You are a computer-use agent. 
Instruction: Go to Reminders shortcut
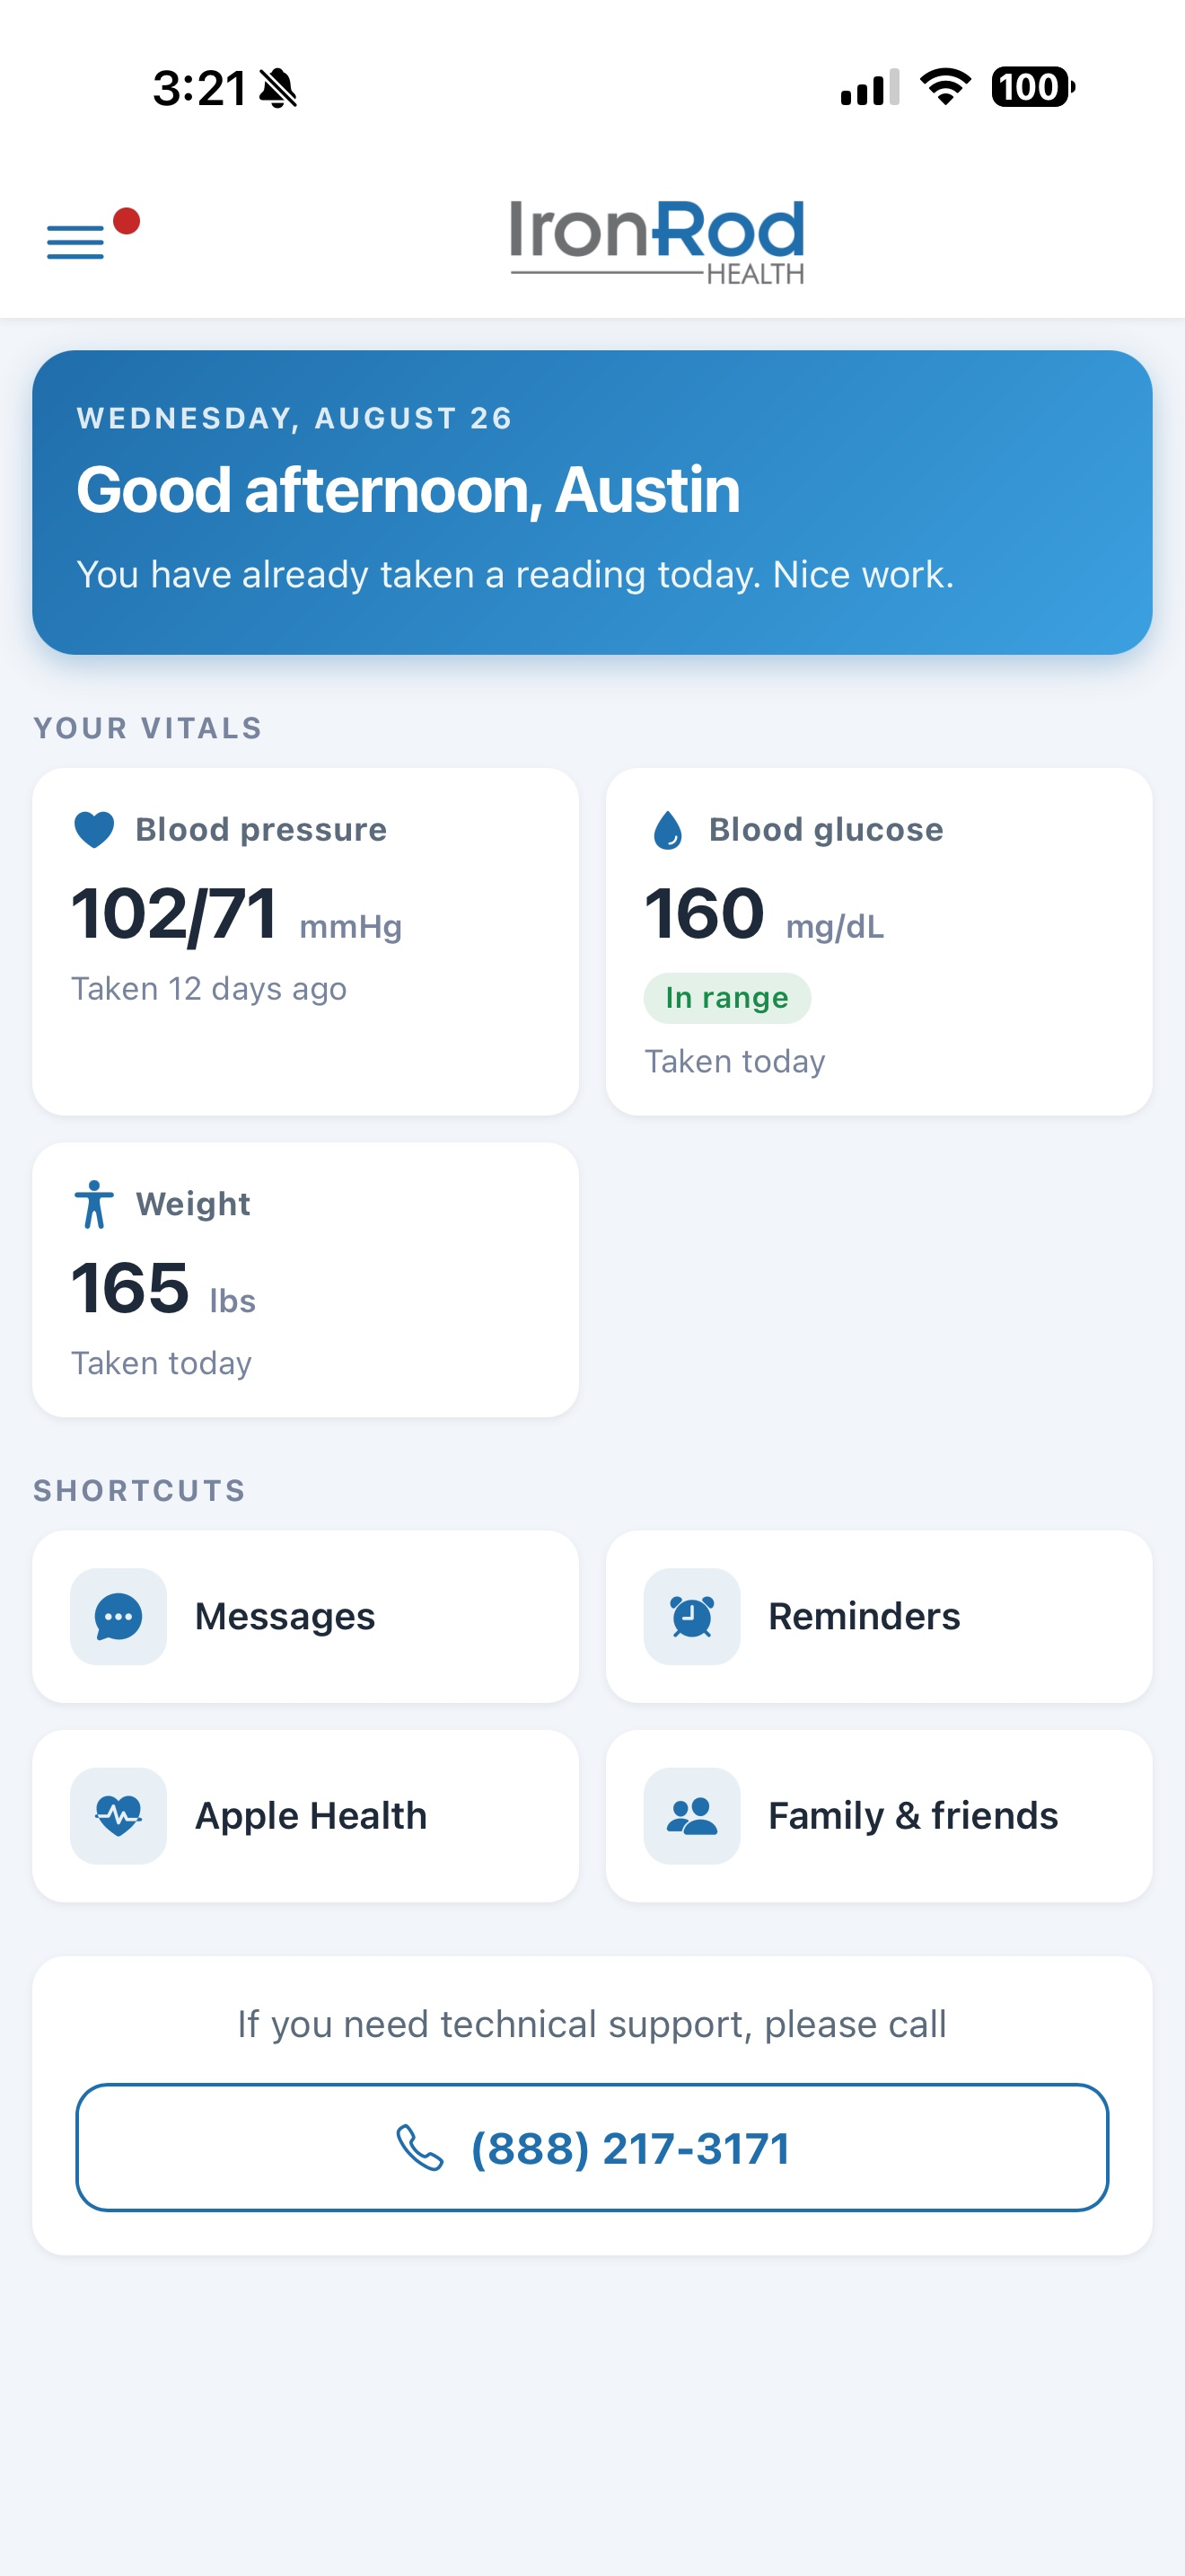[879, 1617]
